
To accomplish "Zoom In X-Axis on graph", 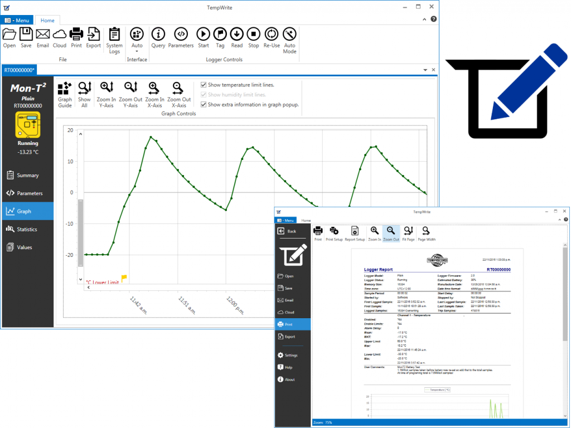I will (155, 95).
